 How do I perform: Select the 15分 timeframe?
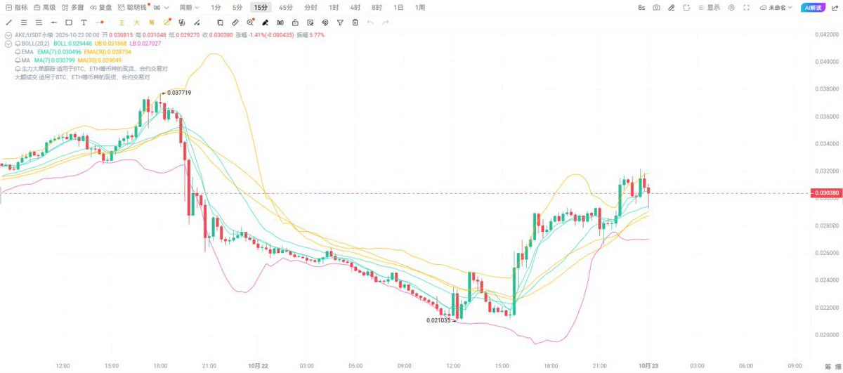pos(261,7)
